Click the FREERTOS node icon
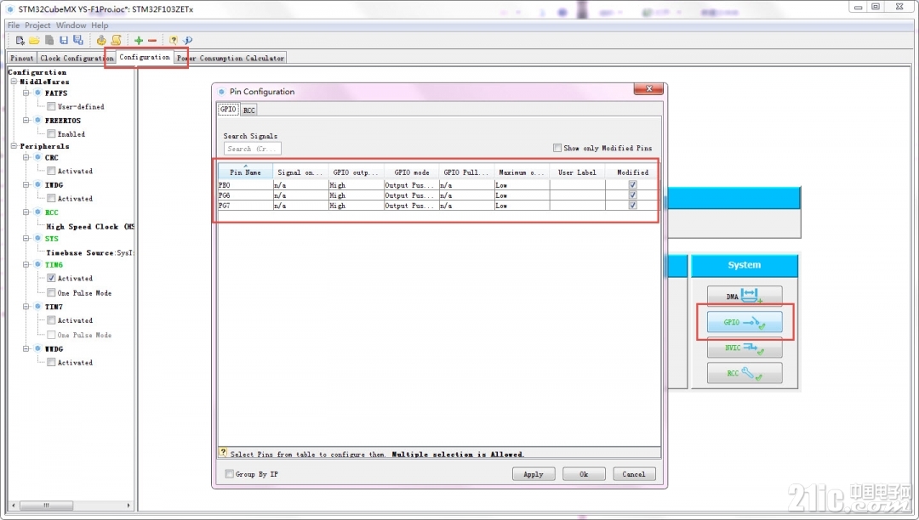Screen dimensions: 919x520 pyautogui.click(x=38, y=121)
